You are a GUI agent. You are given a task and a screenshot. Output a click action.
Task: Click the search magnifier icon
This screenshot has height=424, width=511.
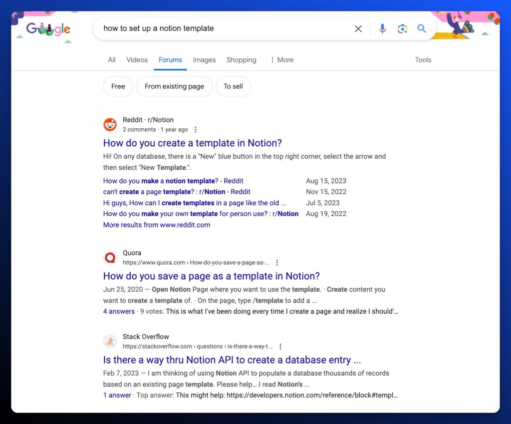422,29
